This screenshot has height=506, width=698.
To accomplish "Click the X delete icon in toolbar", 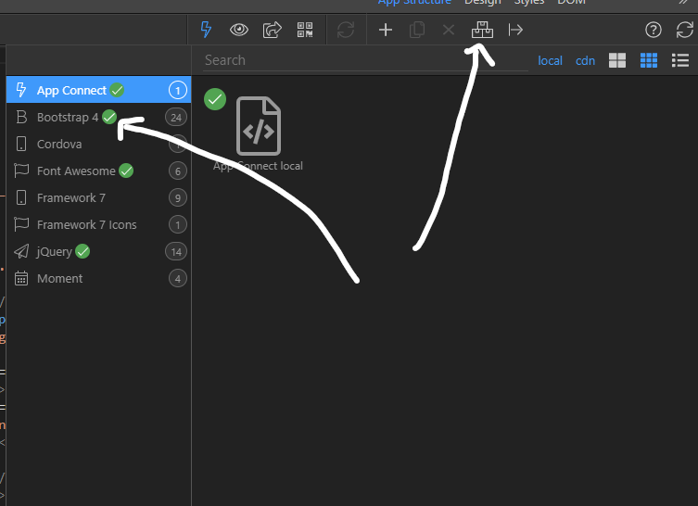I will (x=449, y=30).
